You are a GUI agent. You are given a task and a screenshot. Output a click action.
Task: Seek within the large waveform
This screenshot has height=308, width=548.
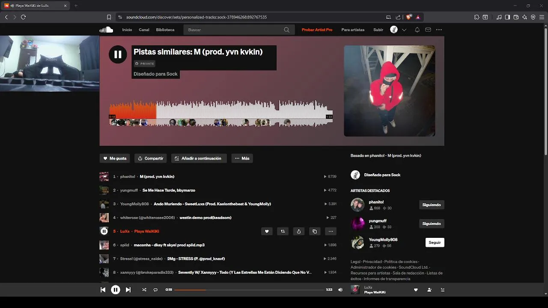pyautogui.click(x=221, y=113)
